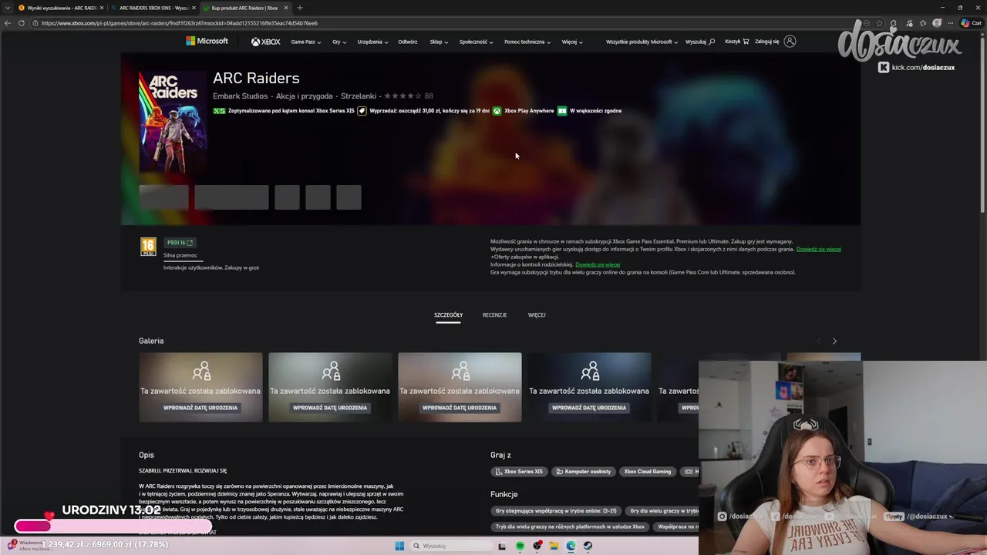Click the browser address bar URL
The height and width of the screenshot is (555, 987).
(x=180, y=23)
